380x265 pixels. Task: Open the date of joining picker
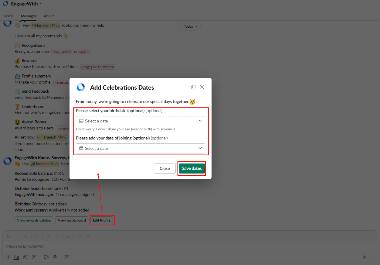pos(141,148)
